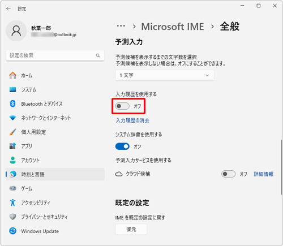Click the Bluetooth icon in sidebar
Viewport: 283px width, 246px height.
click(12, 103)
